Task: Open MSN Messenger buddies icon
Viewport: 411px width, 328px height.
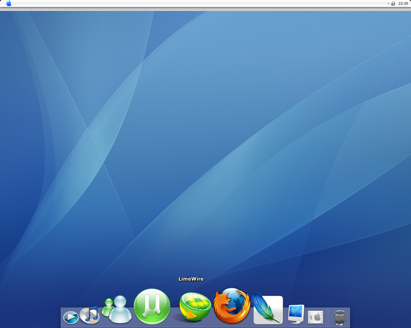Action: tap(117, 309)
